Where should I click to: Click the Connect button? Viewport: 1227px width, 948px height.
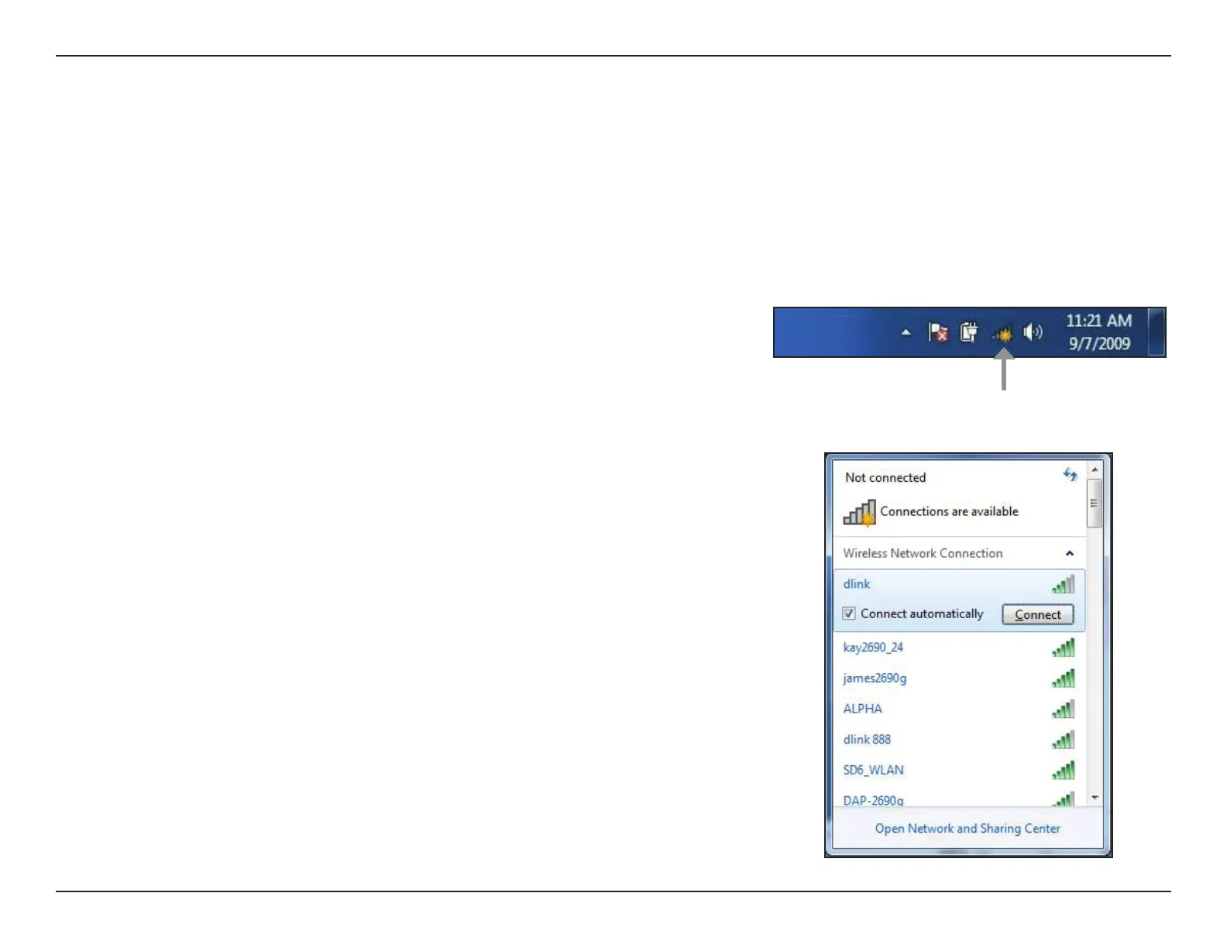click(1038, 614)
